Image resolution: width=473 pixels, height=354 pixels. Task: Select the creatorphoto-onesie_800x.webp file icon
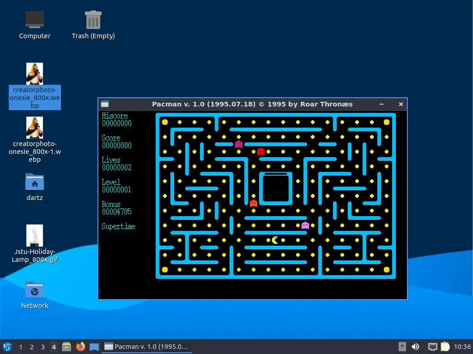click(x=34, y=86)
